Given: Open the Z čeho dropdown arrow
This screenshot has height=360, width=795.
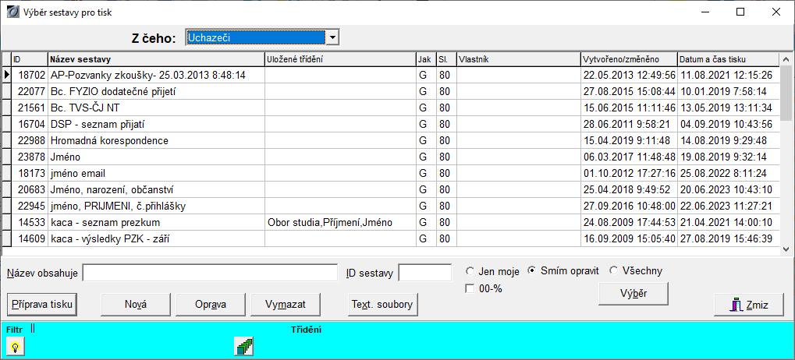Looking at the screenshot, I should coord(332,37).
